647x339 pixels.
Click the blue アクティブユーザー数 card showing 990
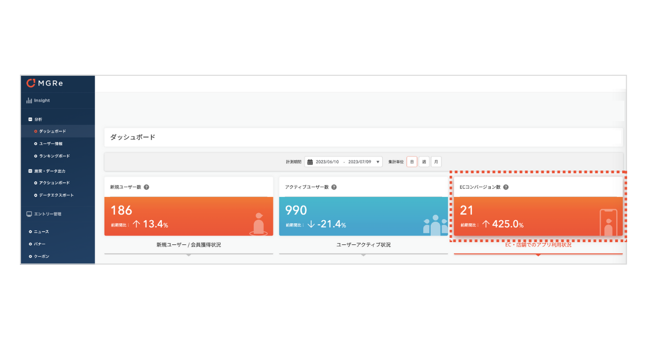363,216
